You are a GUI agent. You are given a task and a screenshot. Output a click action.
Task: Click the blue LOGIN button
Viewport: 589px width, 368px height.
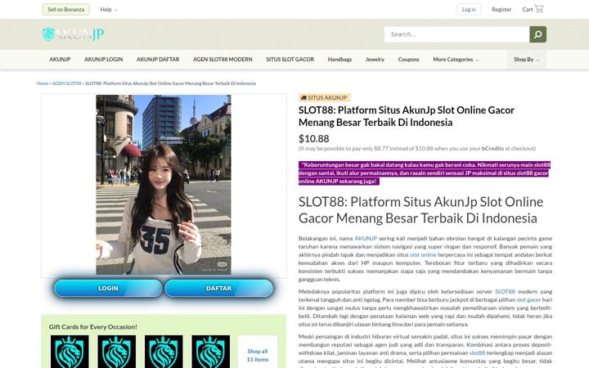coord(108,288)
